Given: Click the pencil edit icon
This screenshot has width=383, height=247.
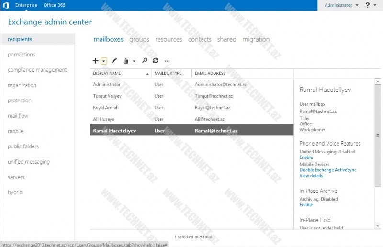Looking at the screenshot, I should coord(114,61).
